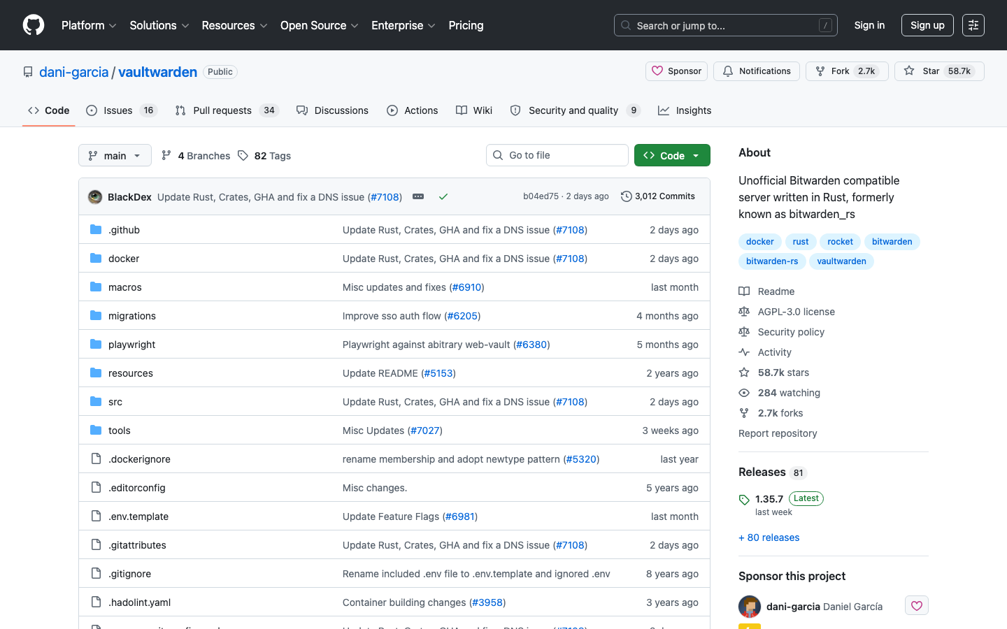The image size is (1007, 629).
Task: Expand the commit message ellipsis icon
Action: (x=418, y=197)
